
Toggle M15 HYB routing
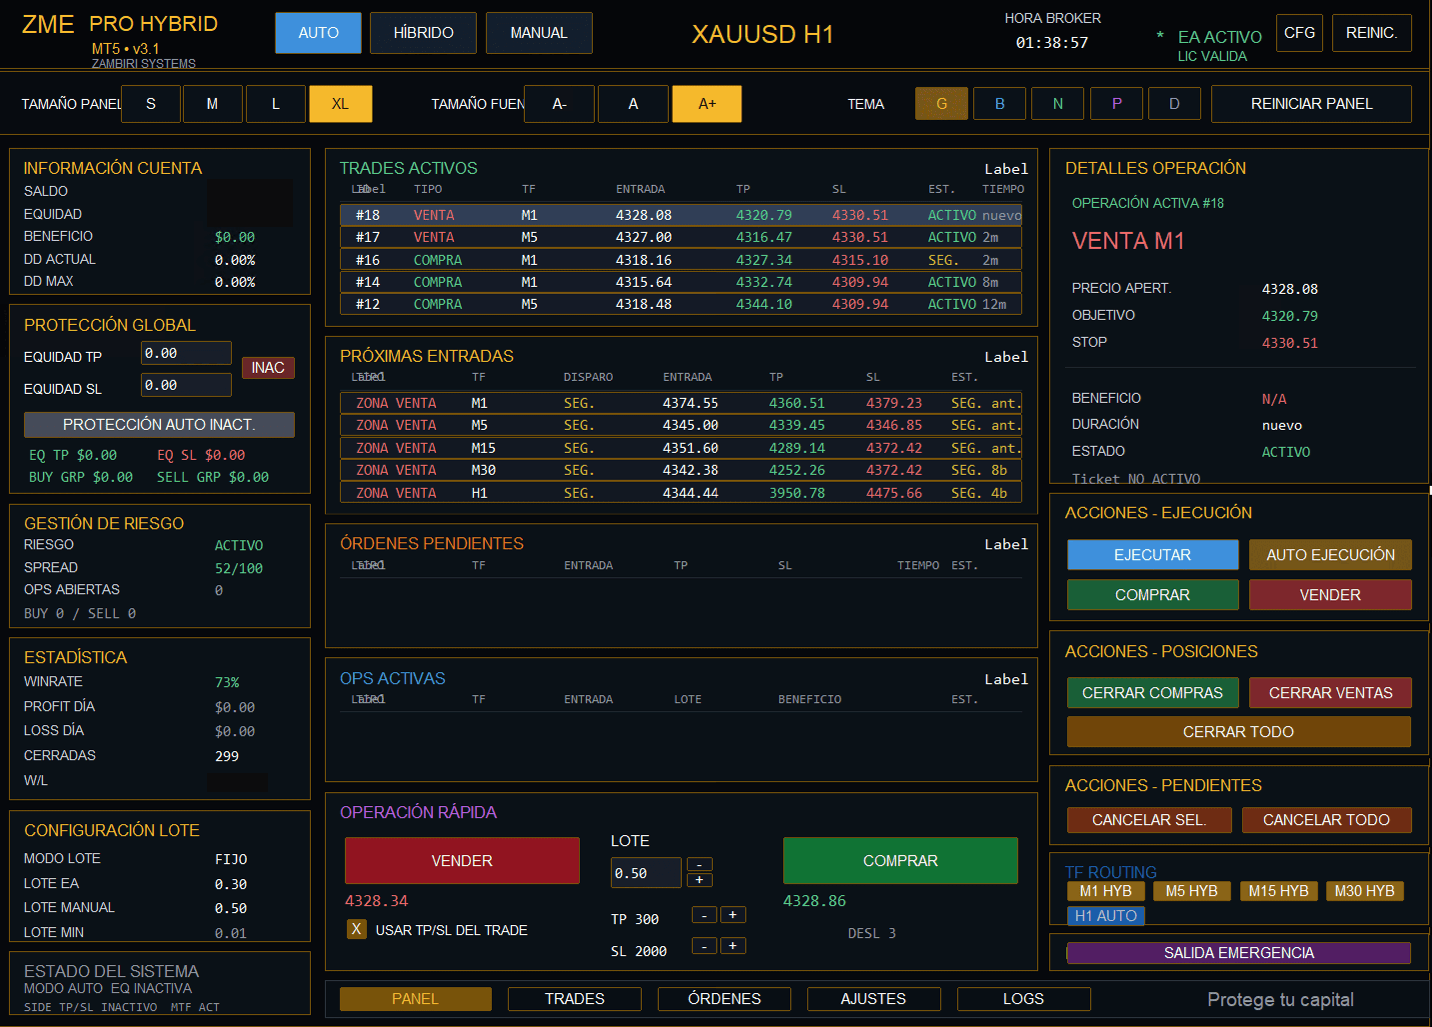point(1278,891)
